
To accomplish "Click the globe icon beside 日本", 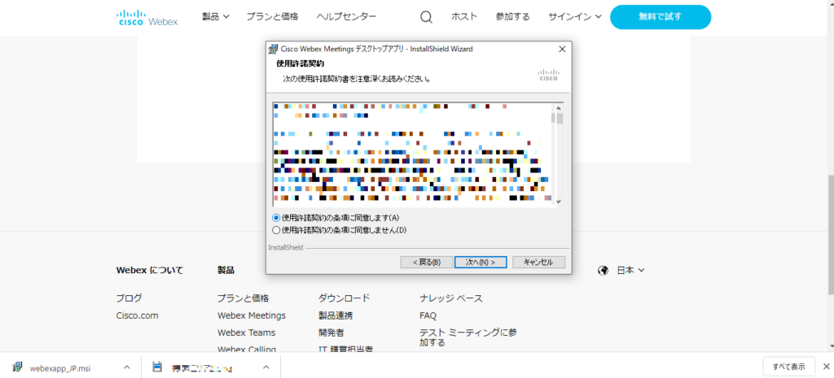I will pos(604,270).
